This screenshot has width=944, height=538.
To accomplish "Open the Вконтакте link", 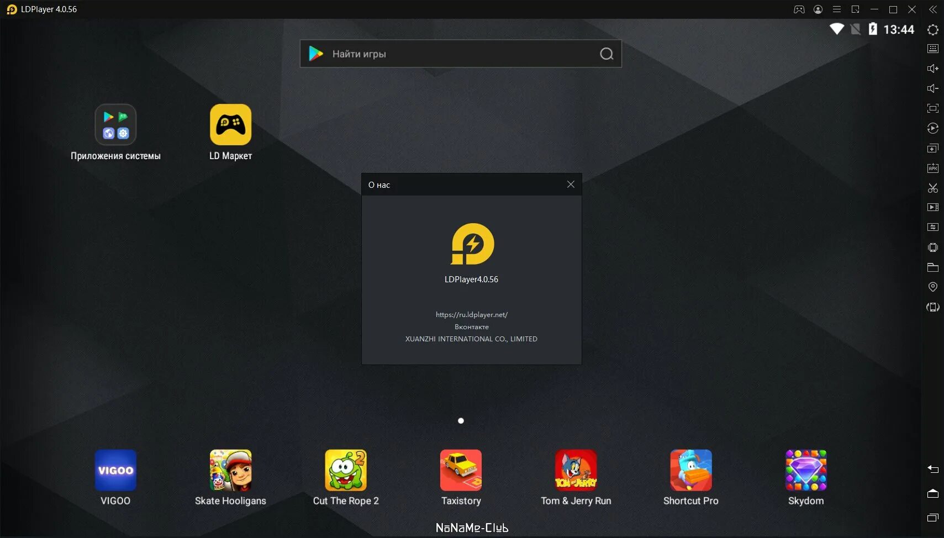I will (471, 326).
